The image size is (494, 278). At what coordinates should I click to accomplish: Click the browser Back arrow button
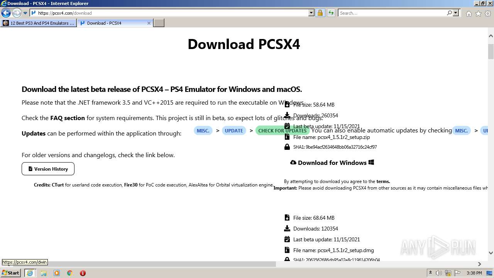[x=6, y=13]
